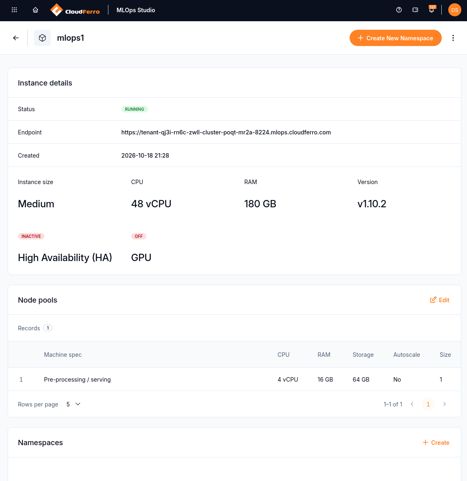Click the 48 vCPU value
Image resolution: width=467 pixels, height=481 pixels.
[151, 204]
